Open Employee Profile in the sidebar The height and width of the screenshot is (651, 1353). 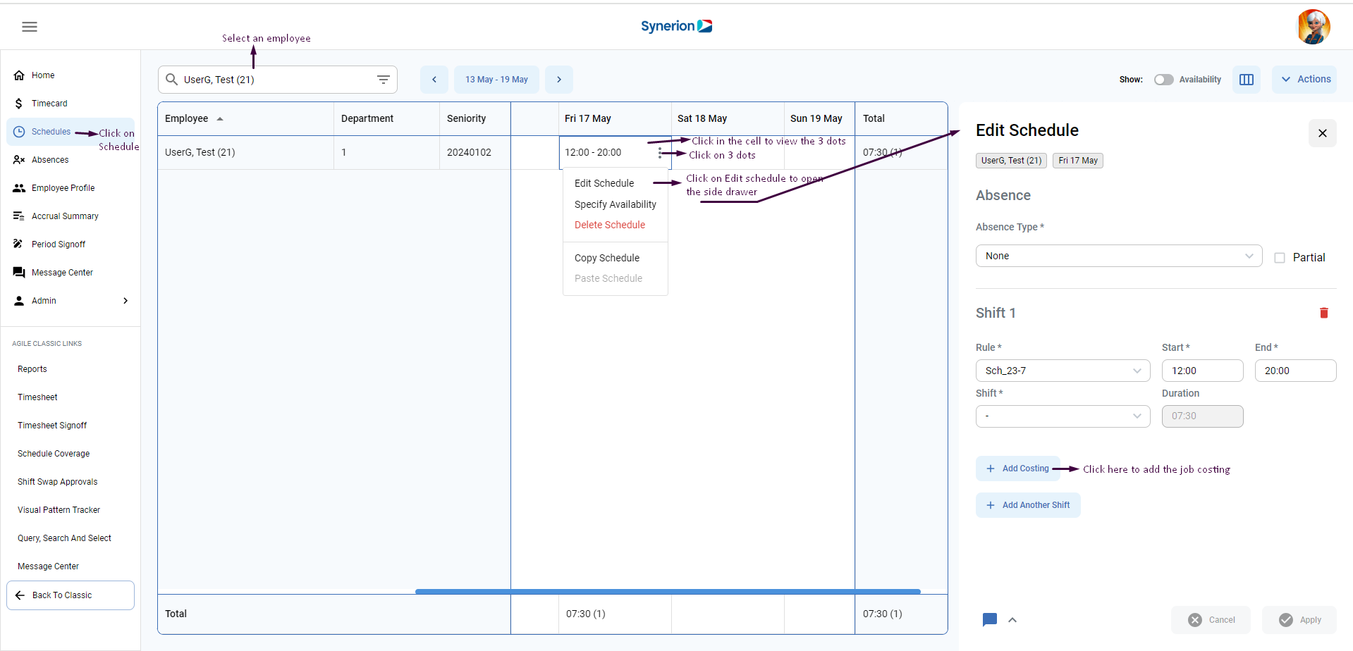pyautogui.click(x=71, y=188)
